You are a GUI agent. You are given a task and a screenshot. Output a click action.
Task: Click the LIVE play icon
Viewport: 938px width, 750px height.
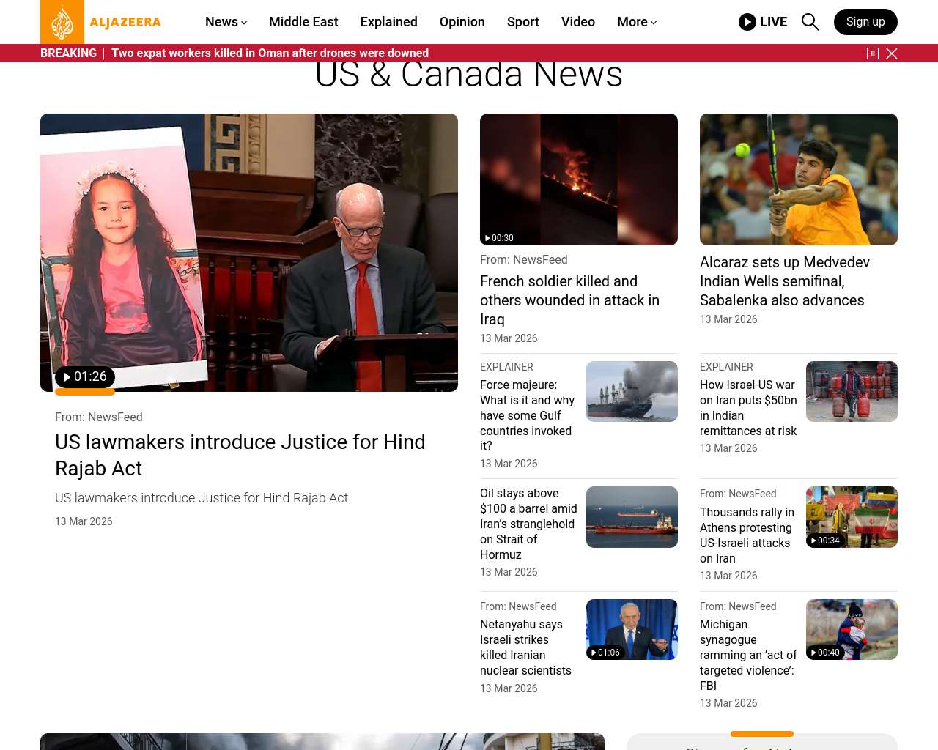pos(747,22)
